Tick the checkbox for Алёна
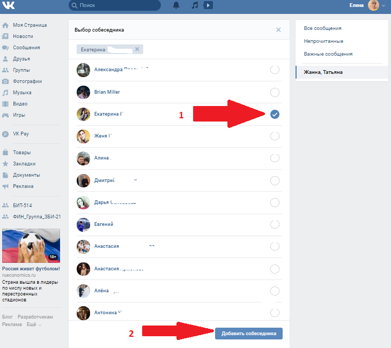This screenshot has height=348, width=391. pos(275,291)
